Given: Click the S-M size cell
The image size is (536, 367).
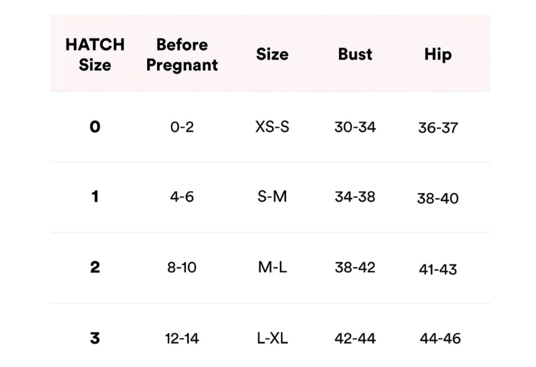Looking at the screenshot, I should (272, 197).
